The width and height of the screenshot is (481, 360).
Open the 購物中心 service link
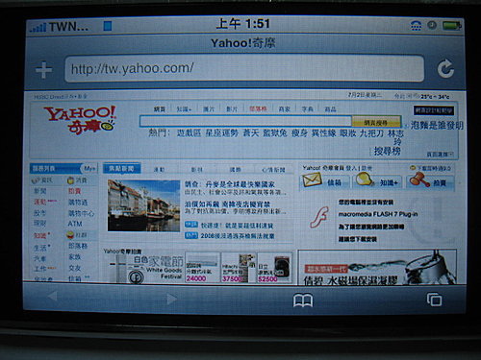[x=81, y=213]
